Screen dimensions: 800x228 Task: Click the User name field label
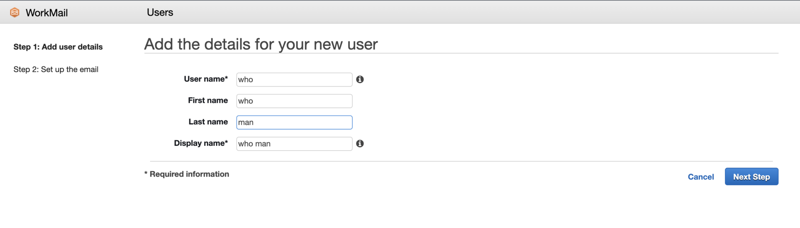pos(206,79)
